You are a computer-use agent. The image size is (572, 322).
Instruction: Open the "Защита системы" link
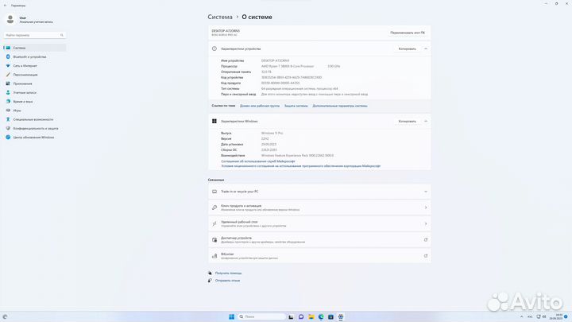coord(296,106)
